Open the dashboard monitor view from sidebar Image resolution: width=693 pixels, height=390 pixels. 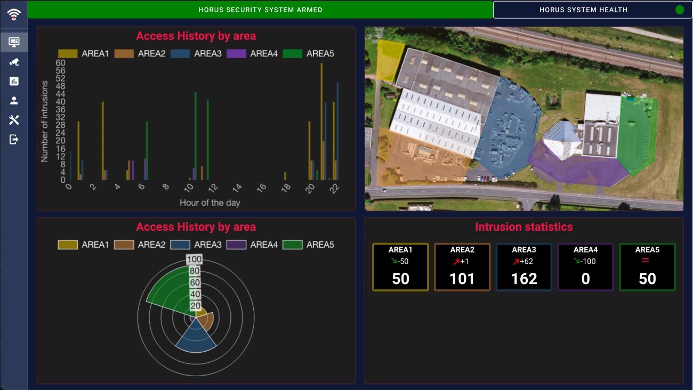pos(14,42)
